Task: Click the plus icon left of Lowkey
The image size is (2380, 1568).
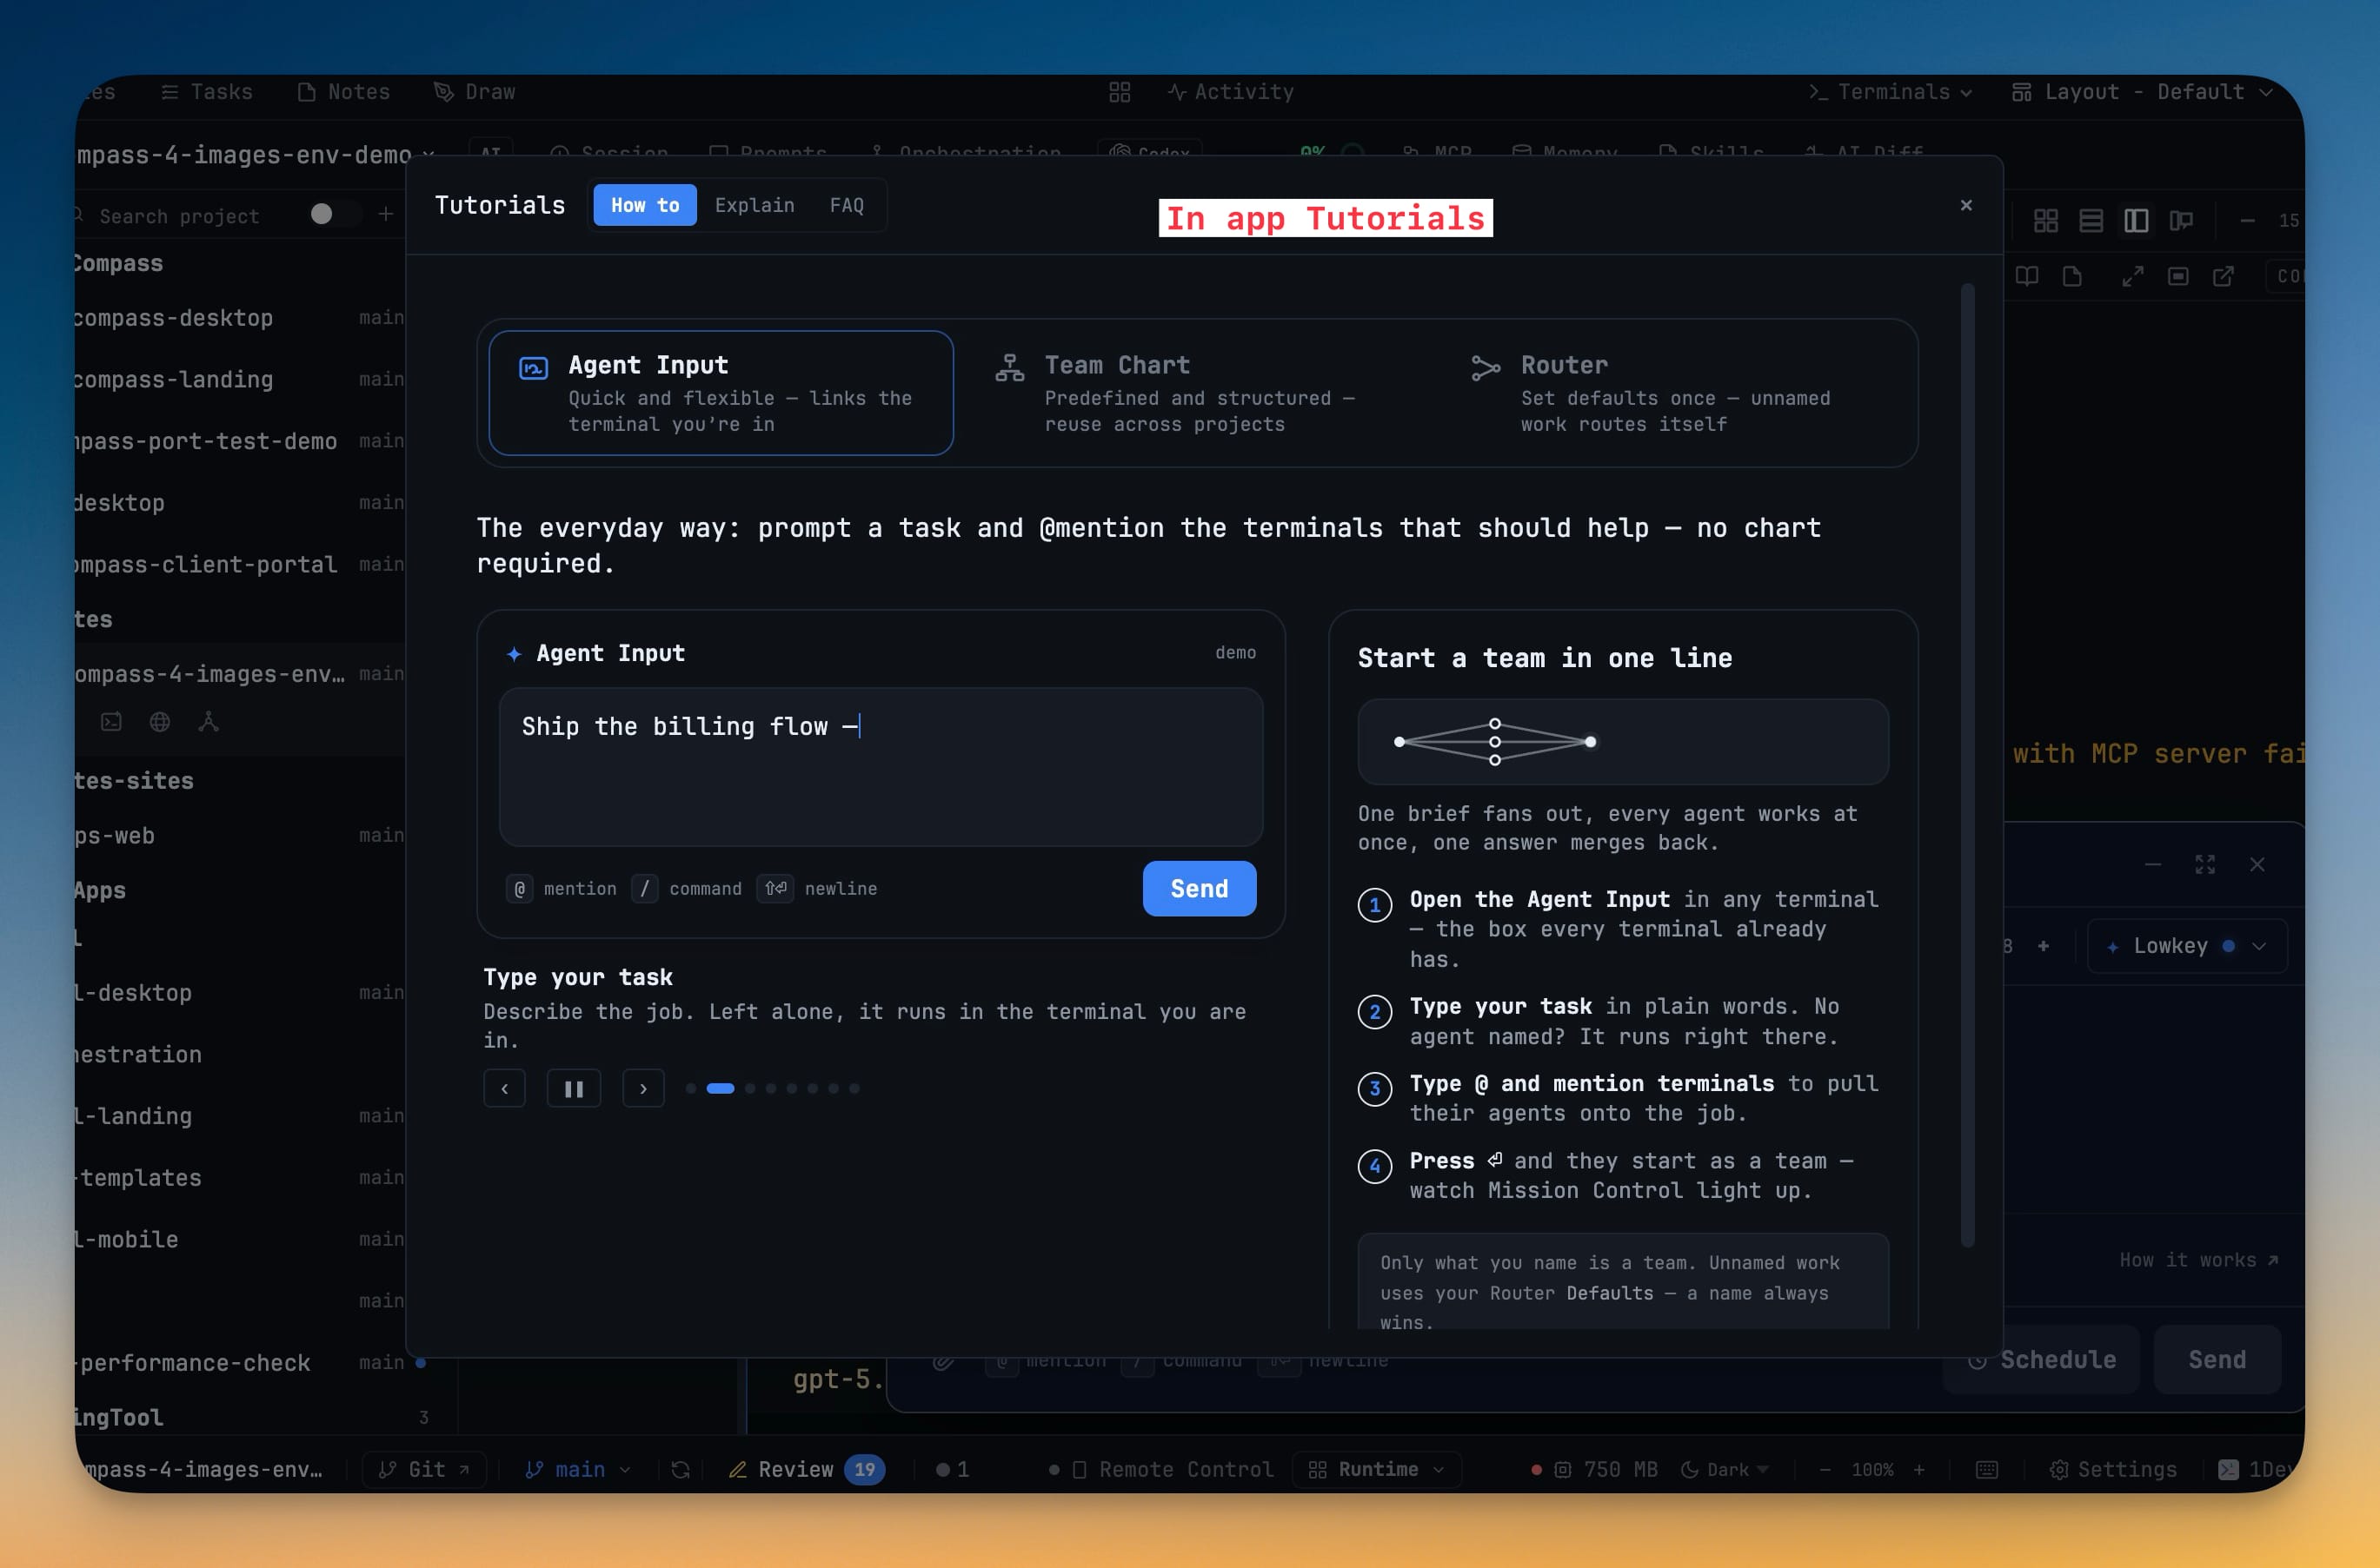Action: [2043, 946]
